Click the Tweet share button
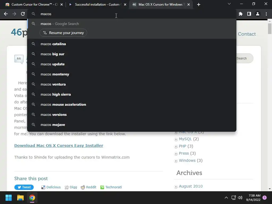Viewport: 272px width, 204px height. (24, 187)
